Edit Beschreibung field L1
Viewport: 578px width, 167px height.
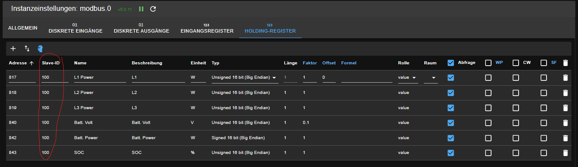[158, 78]
